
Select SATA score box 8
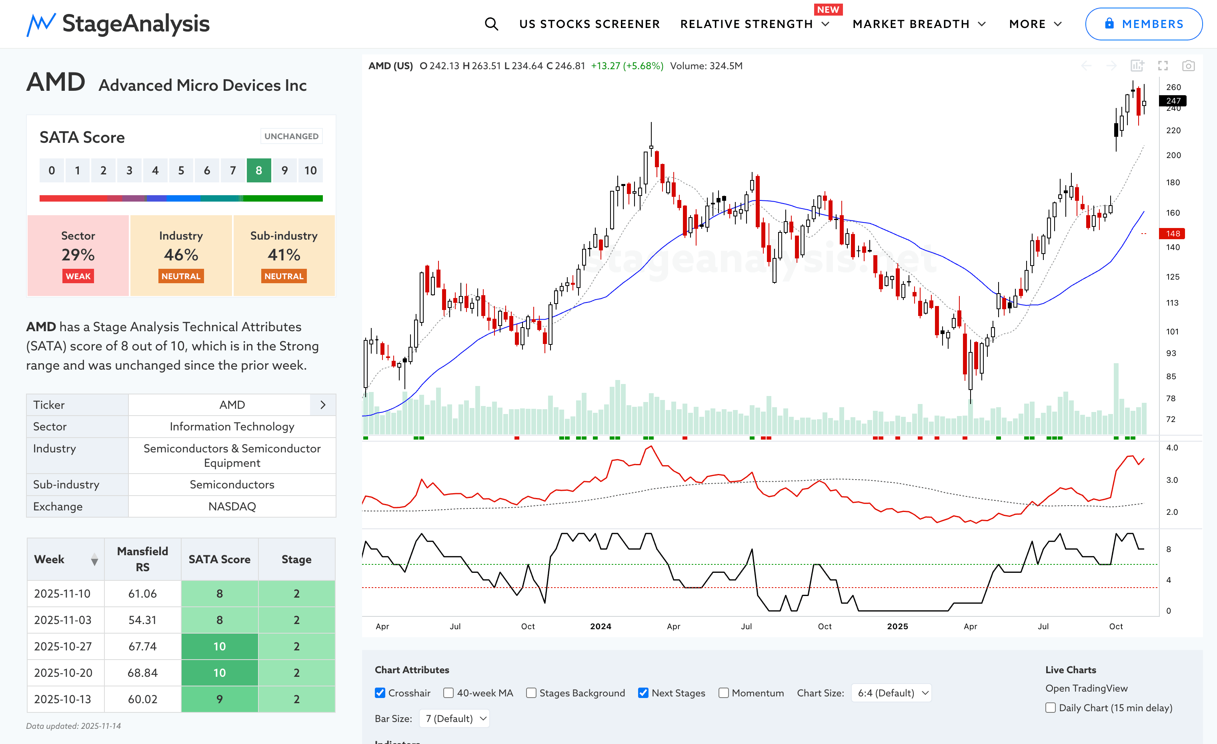click(x=259, y=170)
